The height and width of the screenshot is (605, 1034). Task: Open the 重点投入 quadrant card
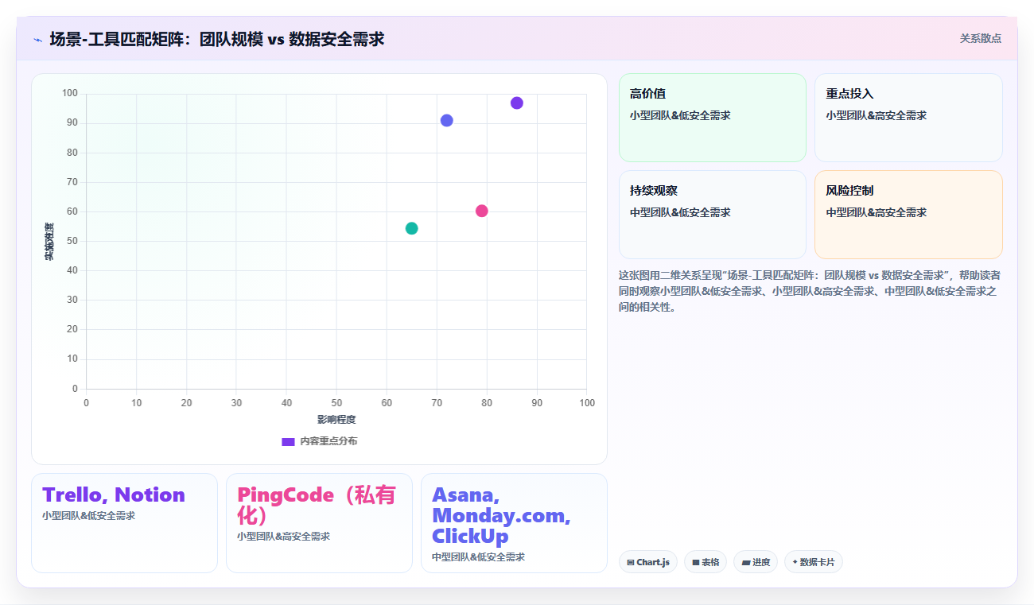pyautogui.click(x=908, y=118)
